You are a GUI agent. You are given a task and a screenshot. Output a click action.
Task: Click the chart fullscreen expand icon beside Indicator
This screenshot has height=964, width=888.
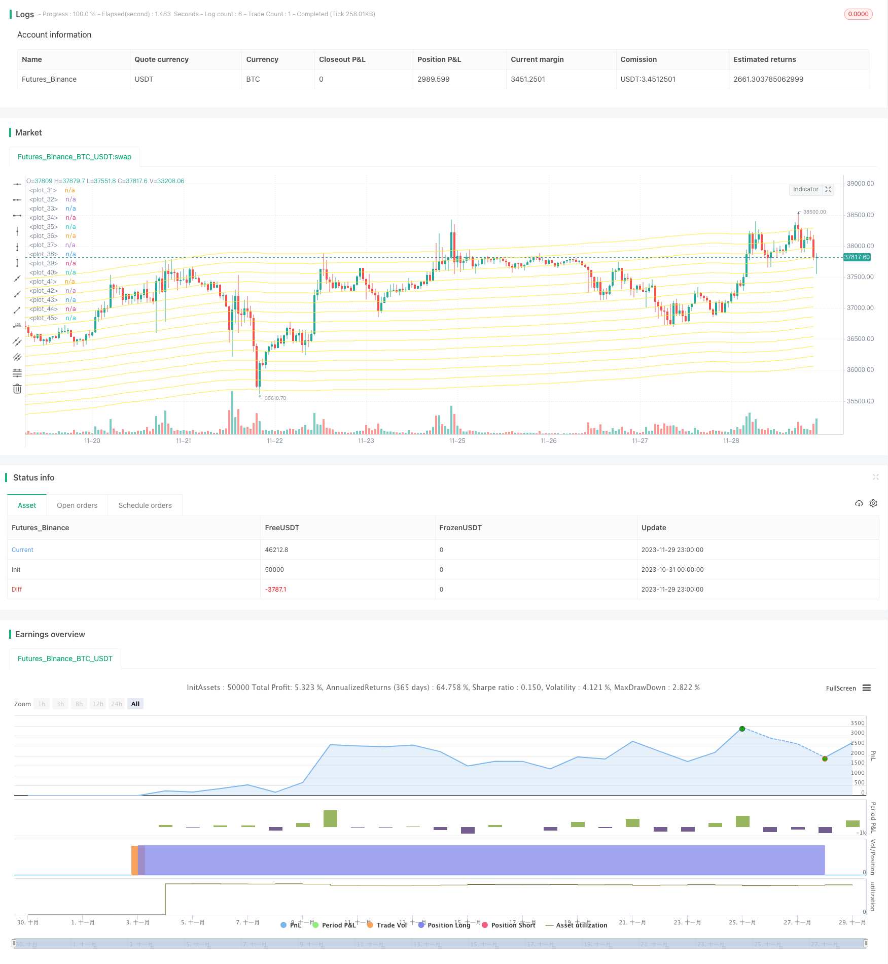click(828, 189)
